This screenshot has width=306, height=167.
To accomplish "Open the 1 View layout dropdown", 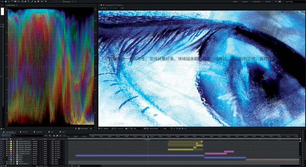I will 166,129.
